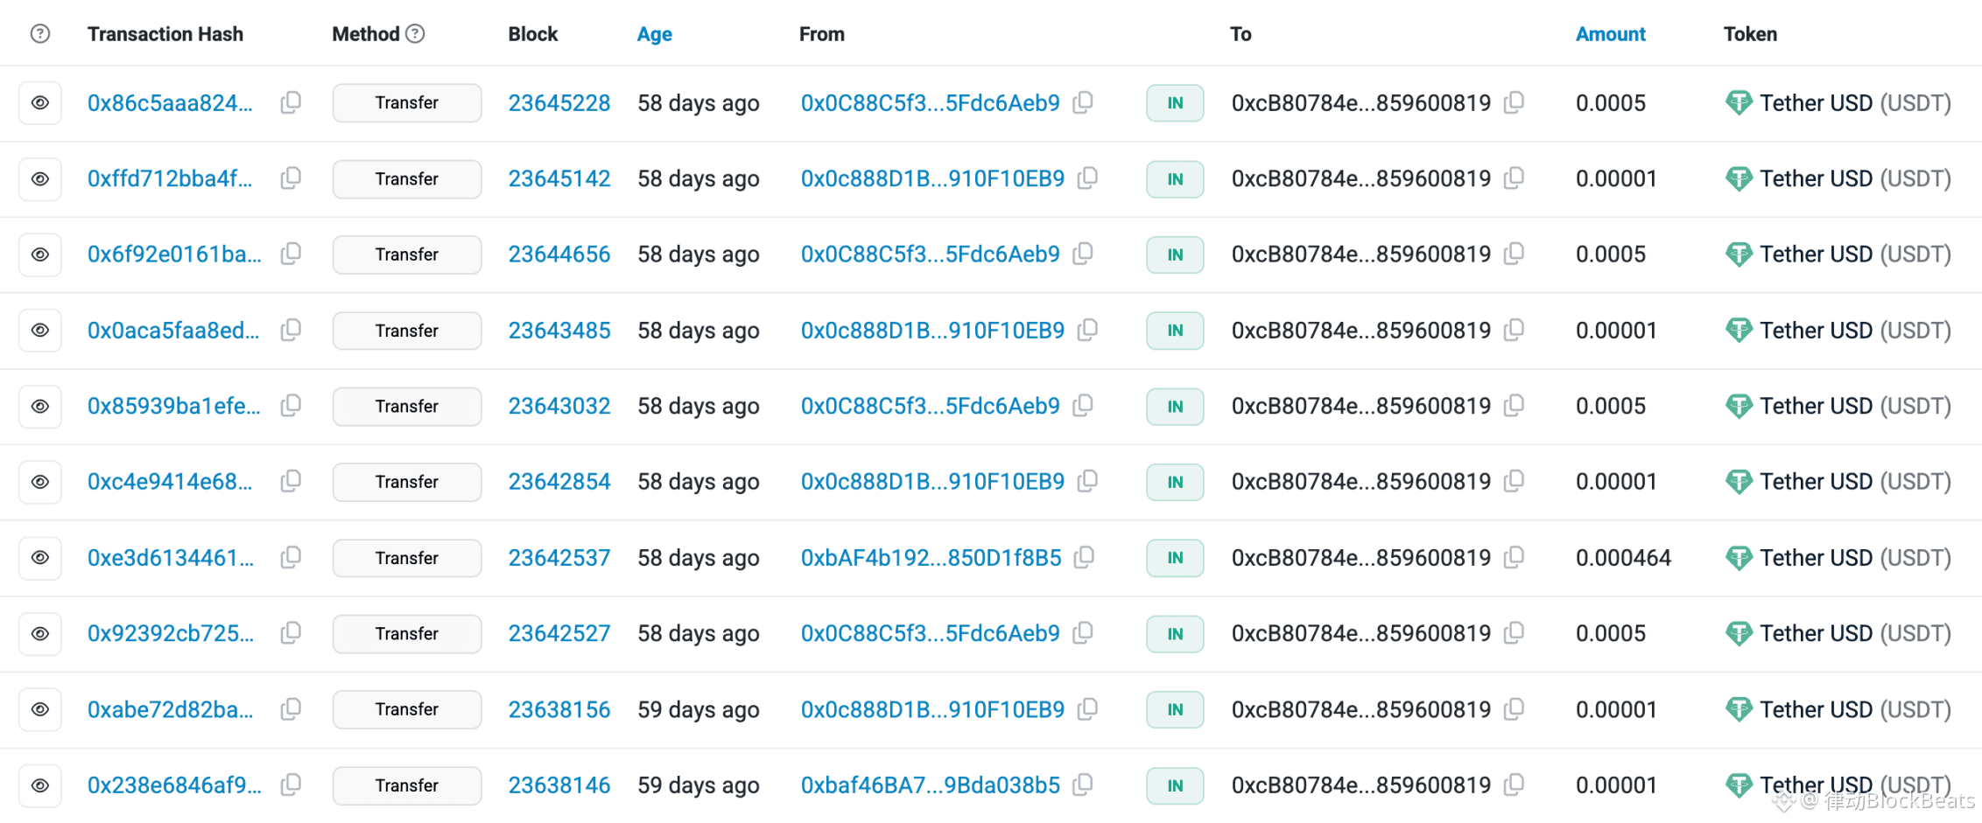Toggle eye preview for transaction 0x6f92e0161ba...
1982x823 pixels.
[x=40, y=255]
